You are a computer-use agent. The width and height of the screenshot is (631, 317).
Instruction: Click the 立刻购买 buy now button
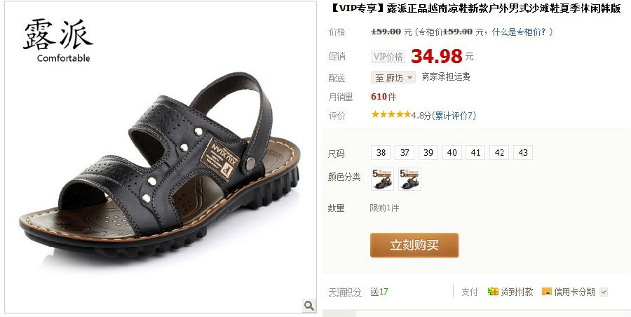click(414, 245)
